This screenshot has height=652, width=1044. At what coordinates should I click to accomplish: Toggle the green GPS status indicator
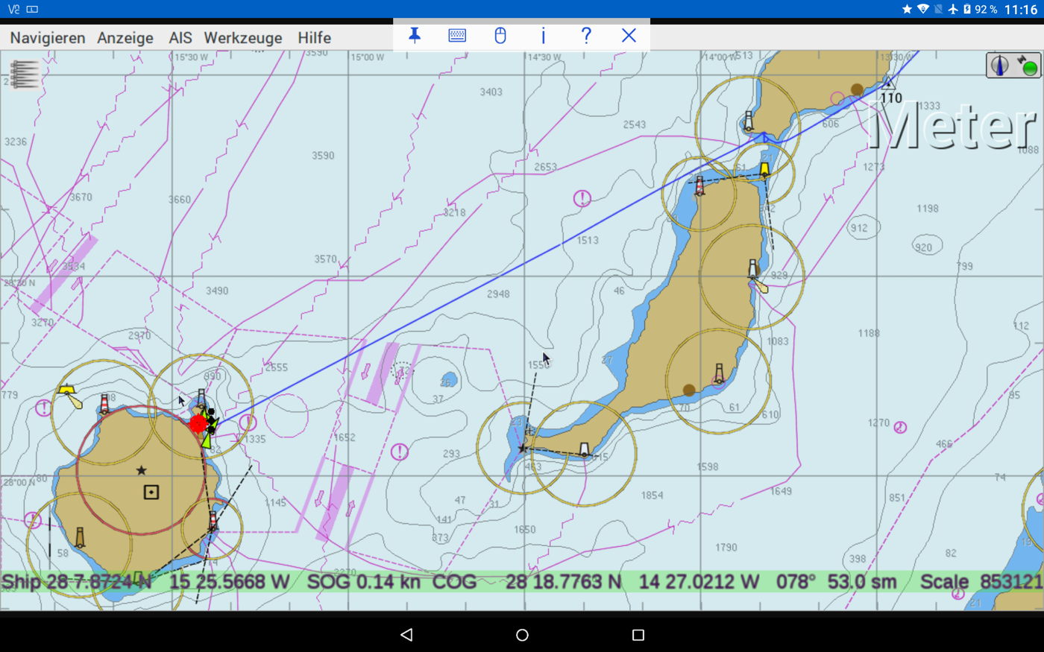[1028, 66]
